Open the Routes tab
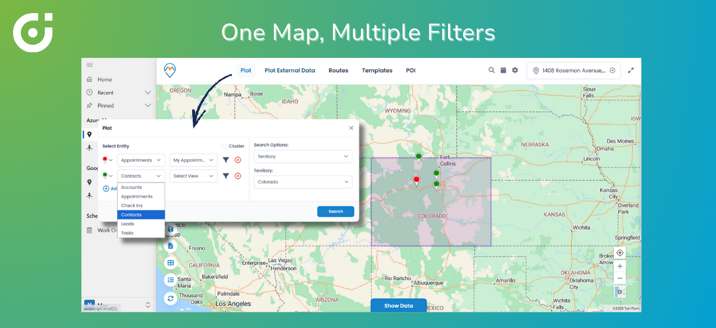Image resolution: width=716 pixels, height=328 pixels. (x=338, y=70)
